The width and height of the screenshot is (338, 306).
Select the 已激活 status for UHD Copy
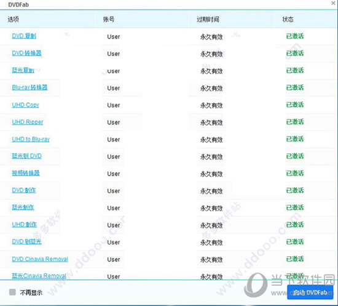pos(295,105)
